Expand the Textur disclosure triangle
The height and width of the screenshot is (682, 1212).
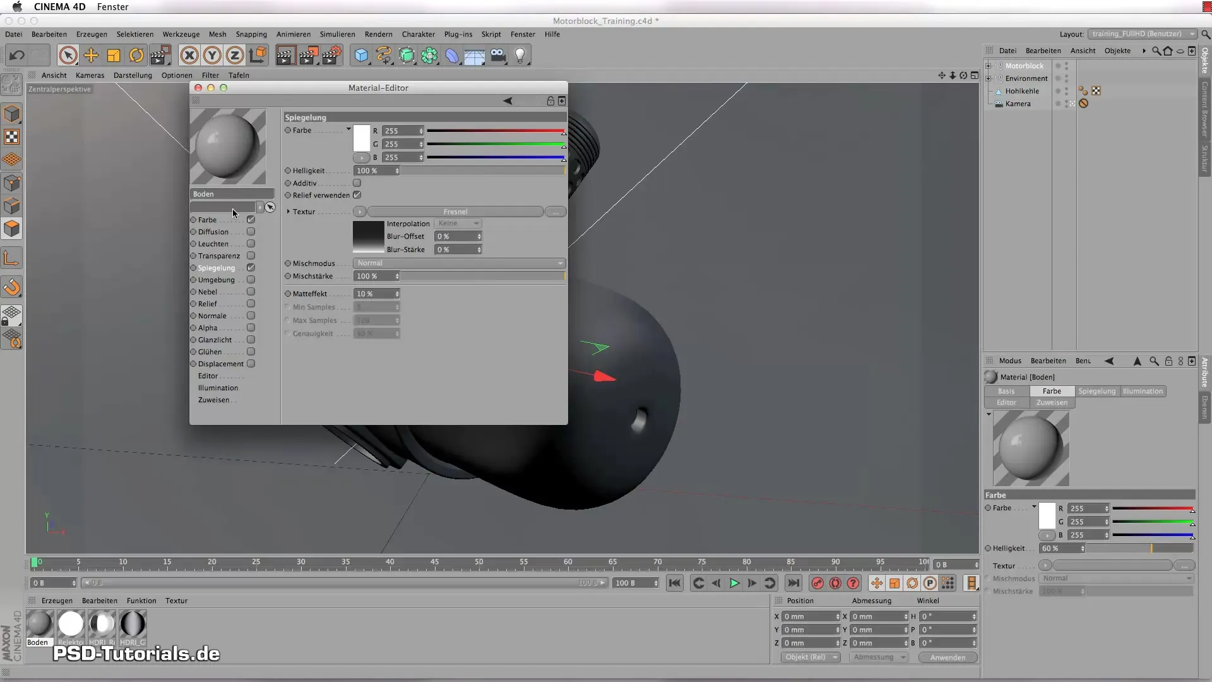click(288, 212)
